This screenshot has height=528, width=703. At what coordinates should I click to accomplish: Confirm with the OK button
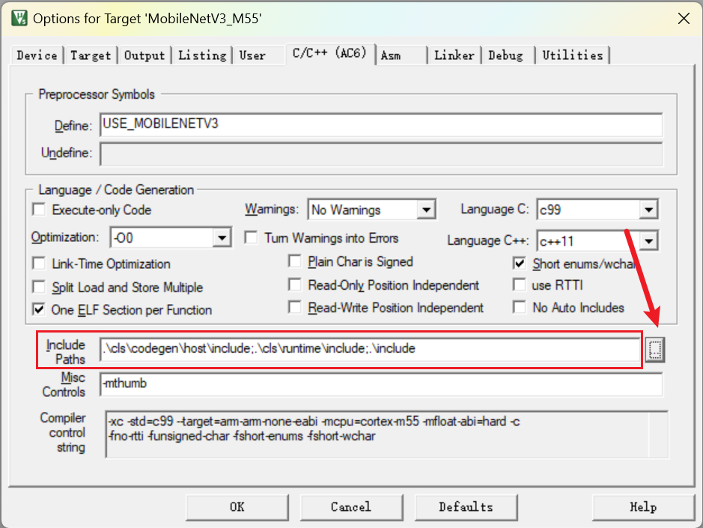pyautogui.click(x=237, y=507)
